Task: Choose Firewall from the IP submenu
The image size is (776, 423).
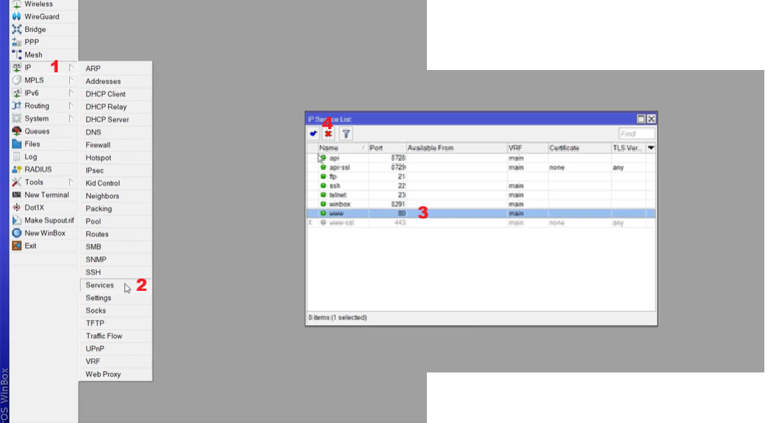Action: (98, 145)
